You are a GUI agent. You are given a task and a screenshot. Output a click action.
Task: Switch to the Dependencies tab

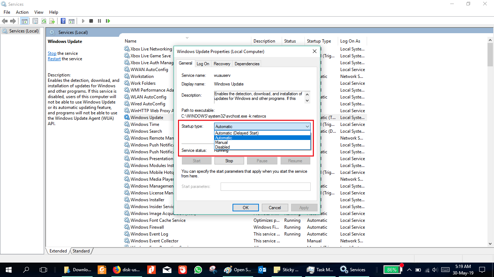(x=247, y=64)
